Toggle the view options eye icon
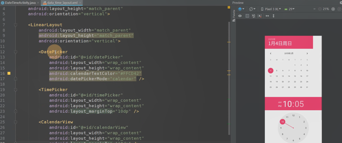This screenshot has height=143, width=342. point(240,16)
